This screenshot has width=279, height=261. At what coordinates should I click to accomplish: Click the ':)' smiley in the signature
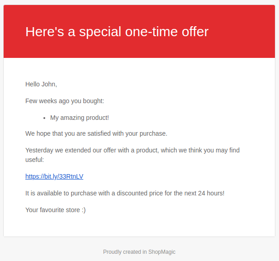tap(84, 210)
